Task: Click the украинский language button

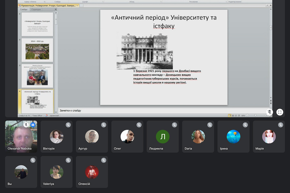Action: click(x=54, y=115)
